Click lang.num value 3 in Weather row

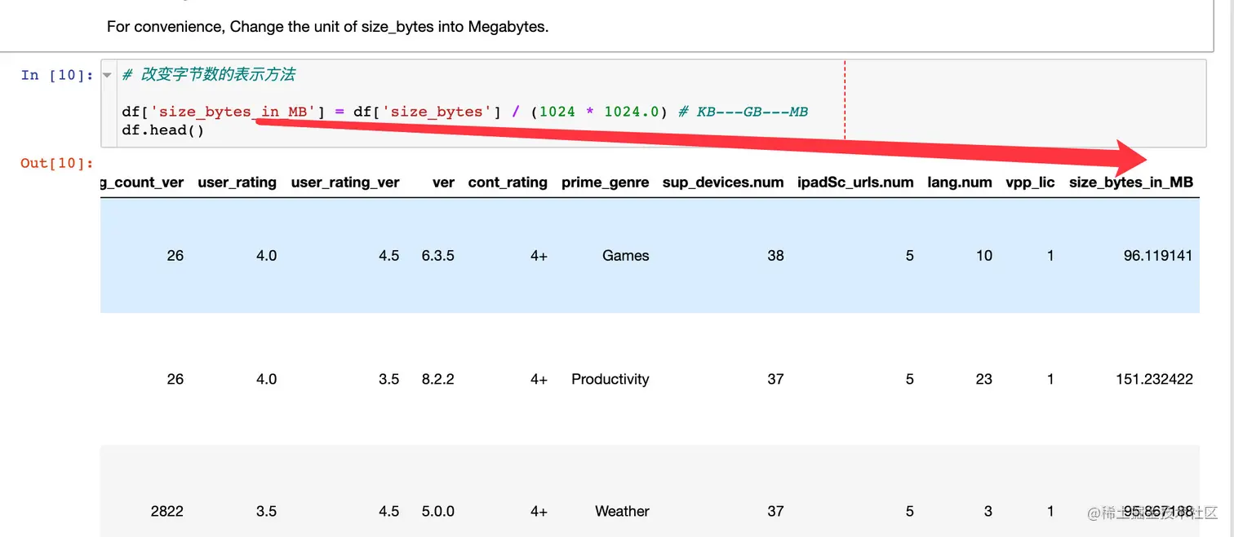tap(988, 512)
